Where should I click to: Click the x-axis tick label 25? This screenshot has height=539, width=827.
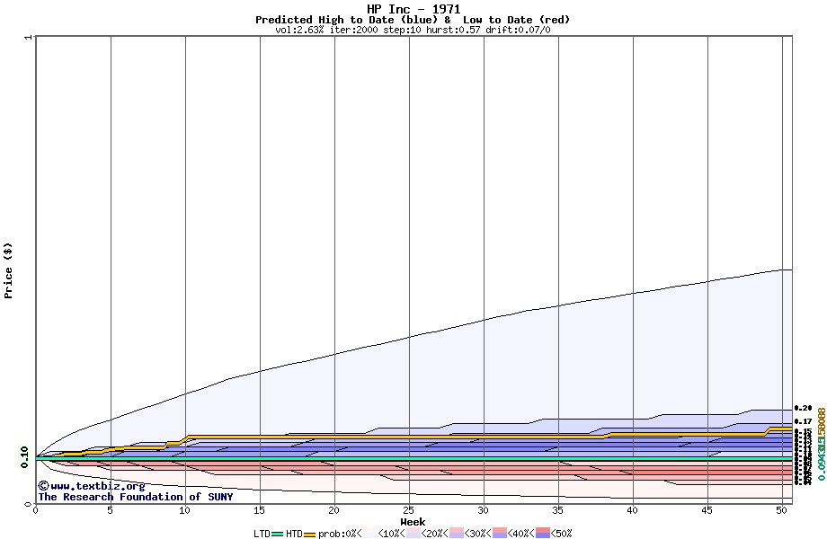point(409,510)
